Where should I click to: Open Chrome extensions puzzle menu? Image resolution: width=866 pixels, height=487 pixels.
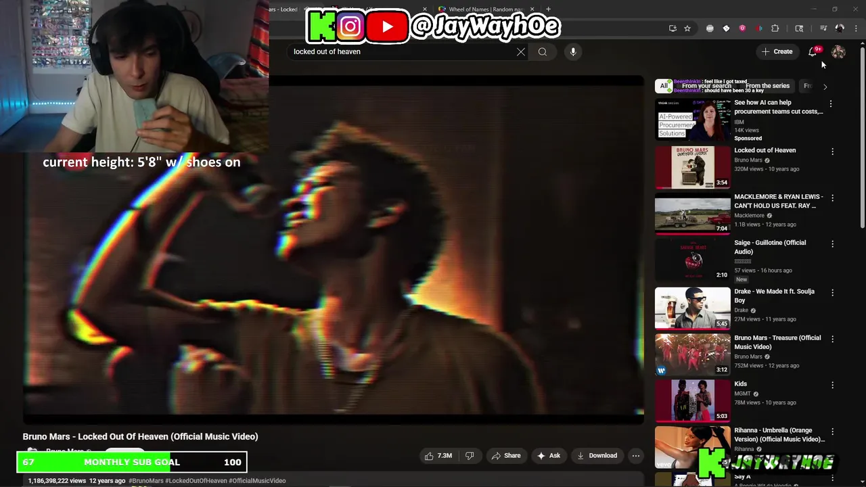coord(775,28)
